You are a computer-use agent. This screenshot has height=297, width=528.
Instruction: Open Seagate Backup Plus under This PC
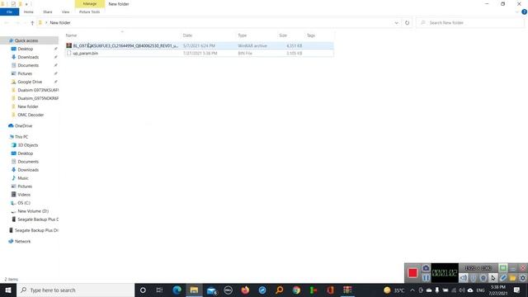[38, 219]
